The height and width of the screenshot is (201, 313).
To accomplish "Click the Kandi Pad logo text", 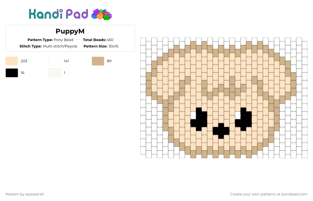I will (x=58, y=14).
